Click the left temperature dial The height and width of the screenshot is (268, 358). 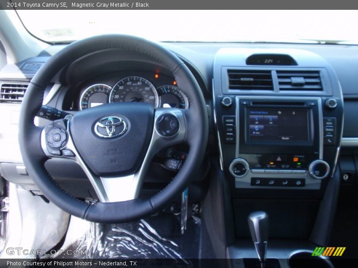(x=239, y=168)
